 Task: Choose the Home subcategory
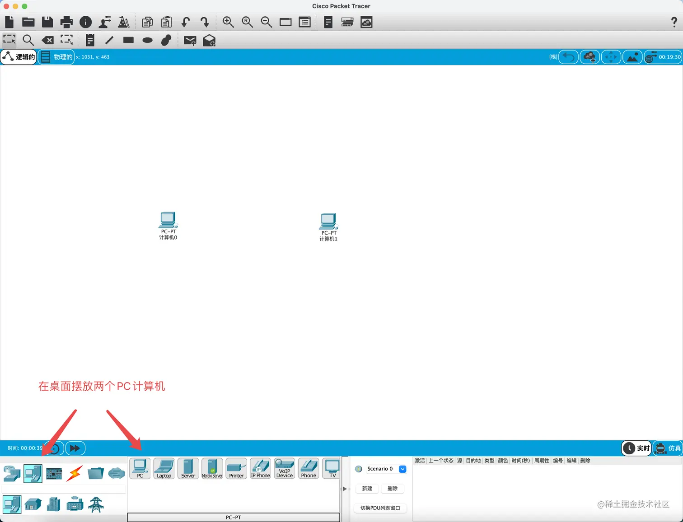(x=33, y=504)
